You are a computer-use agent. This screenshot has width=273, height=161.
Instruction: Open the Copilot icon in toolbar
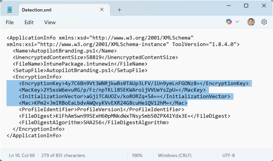pyautogui.click(x=229, y=22)
